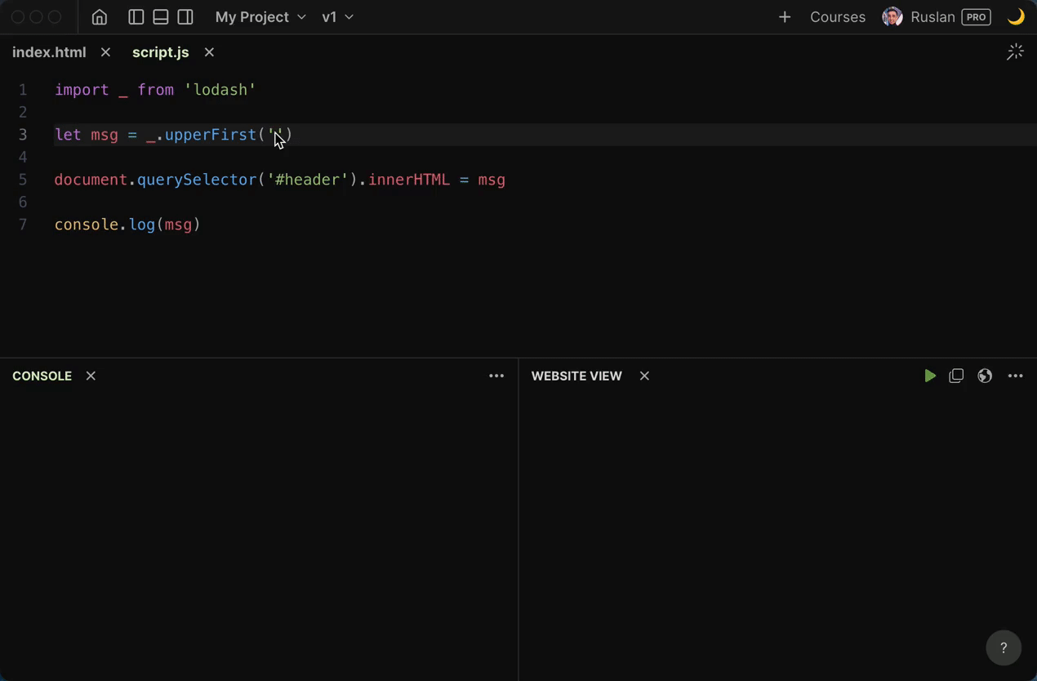1037x681 pixels.
Task: Run the project with the green play icon
Action: coord(930,376)
